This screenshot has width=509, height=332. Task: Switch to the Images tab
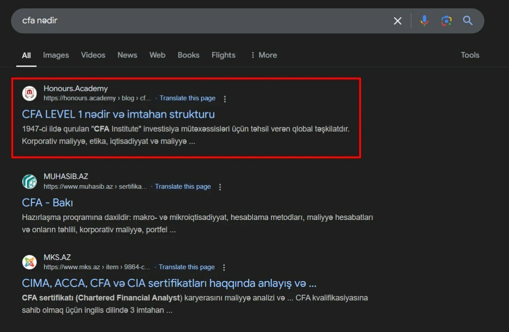(x=56, y=55)
